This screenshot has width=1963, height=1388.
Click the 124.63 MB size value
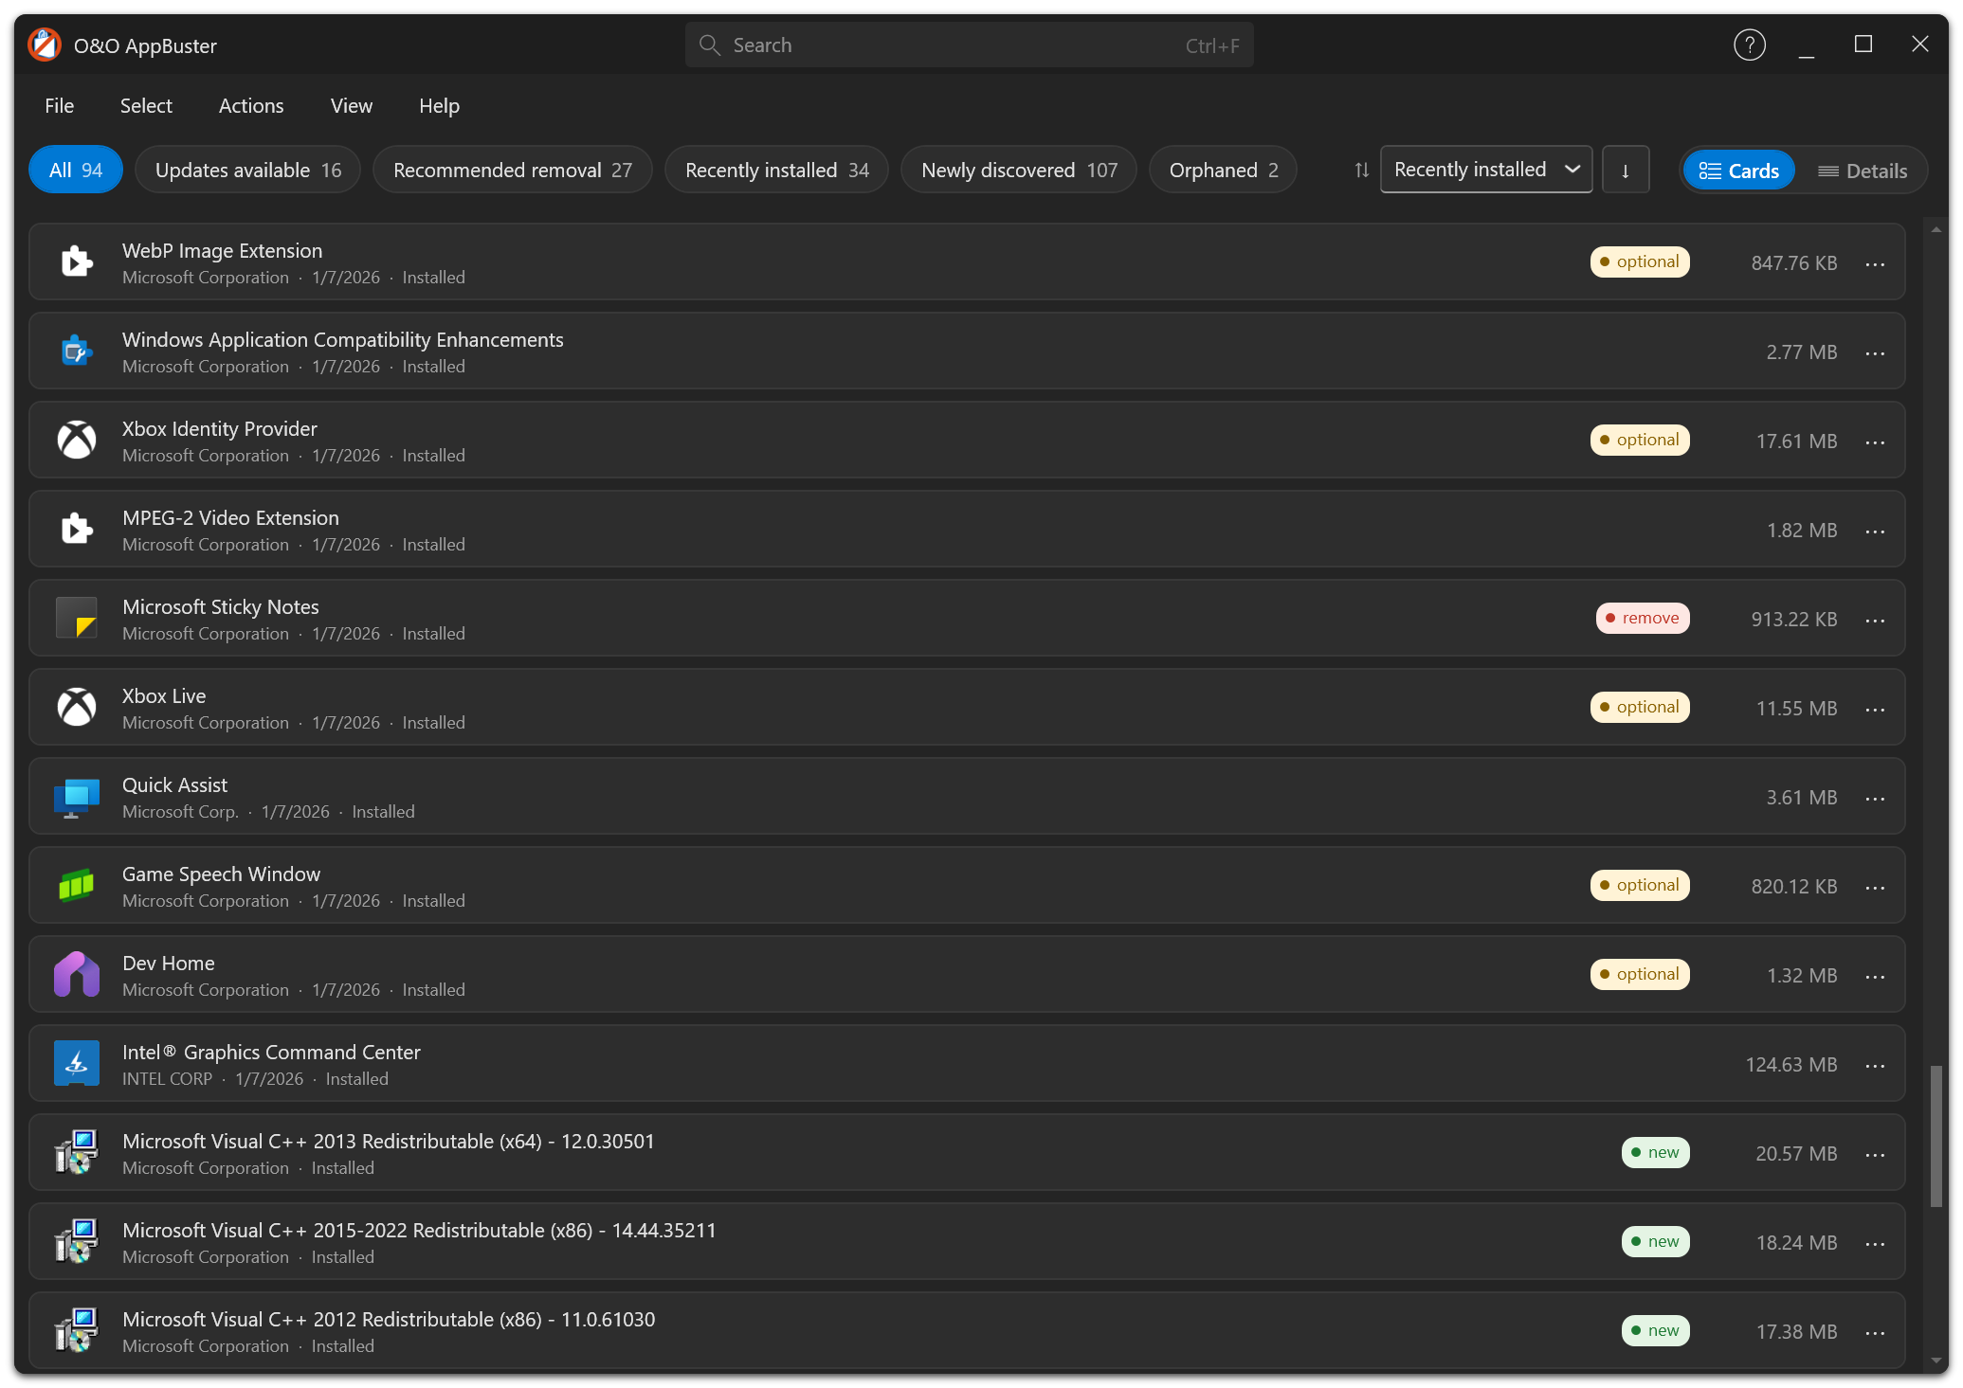[1790, 1065]
